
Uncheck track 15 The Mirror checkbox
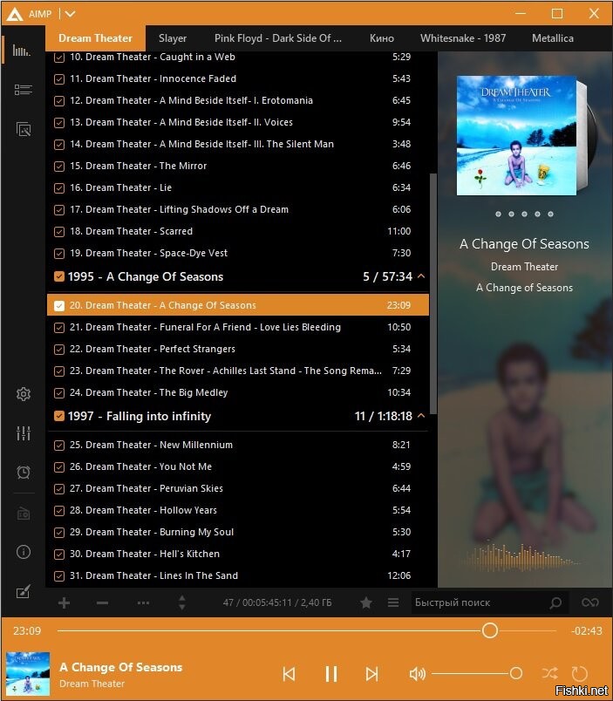(x=59, y=167)
